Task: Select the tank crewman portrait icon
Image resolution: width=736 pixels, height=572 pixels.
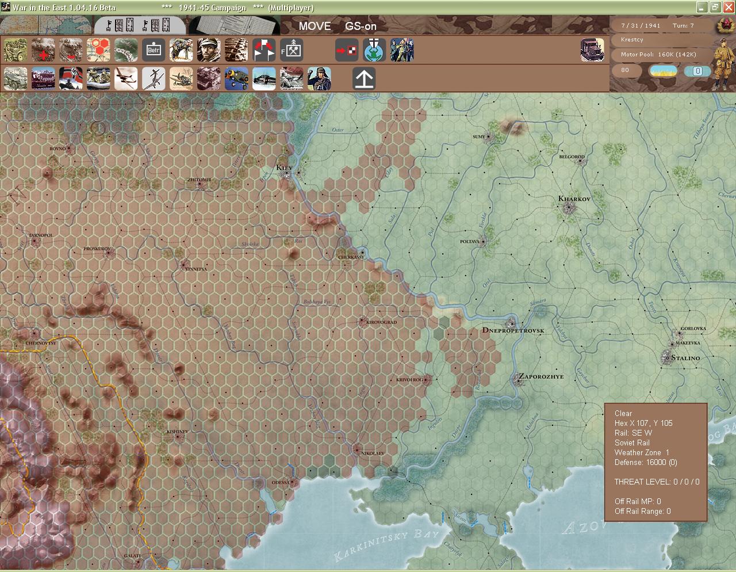Action: click(319, 79)
